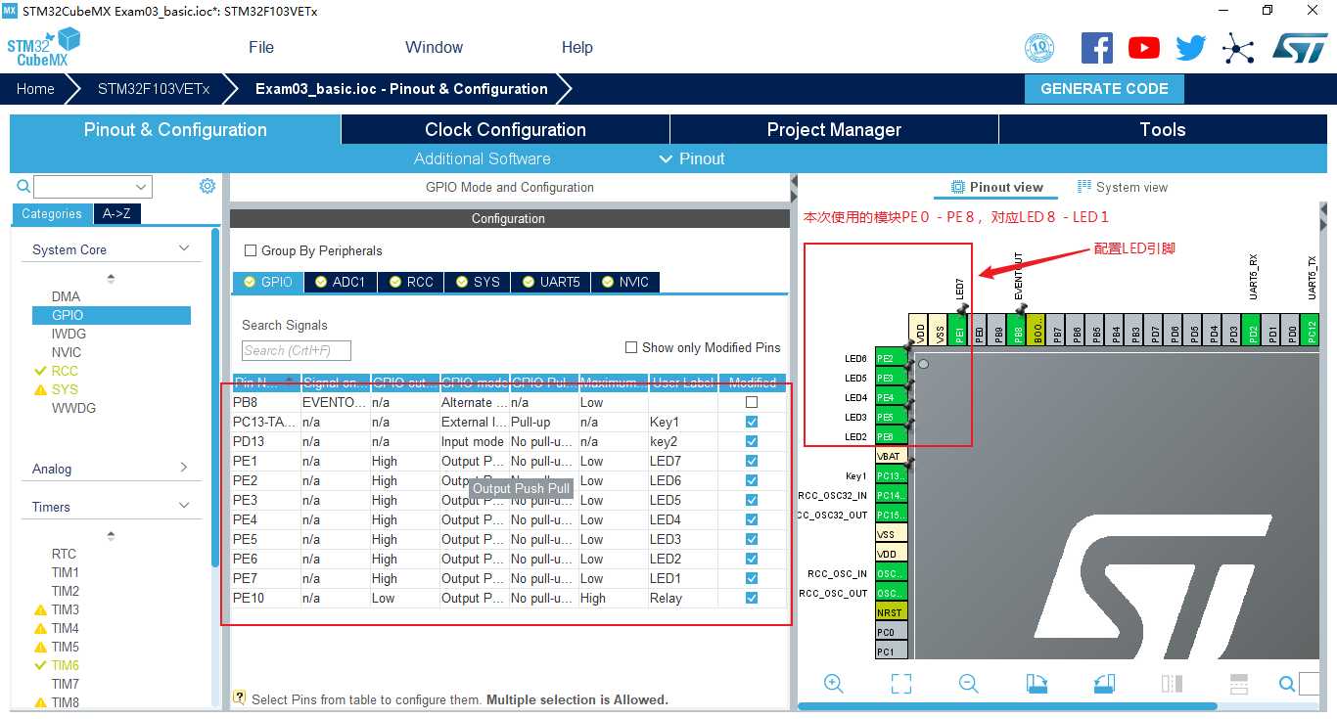Click the vertical flip view icon
This screenshot has height=719, width=1337.
(1172, 684)
